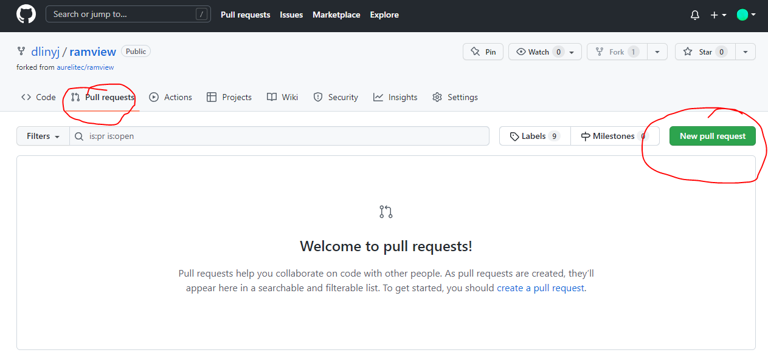The height and width of the screenshot is (364, 768).
Task: Open the Labels list button
Action: [x=535, y=136]
